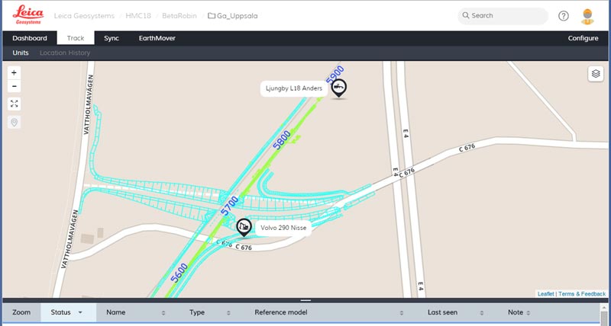Click BetaRobin breadcrumb
611x326 pixels.
(x=179, y=16)
